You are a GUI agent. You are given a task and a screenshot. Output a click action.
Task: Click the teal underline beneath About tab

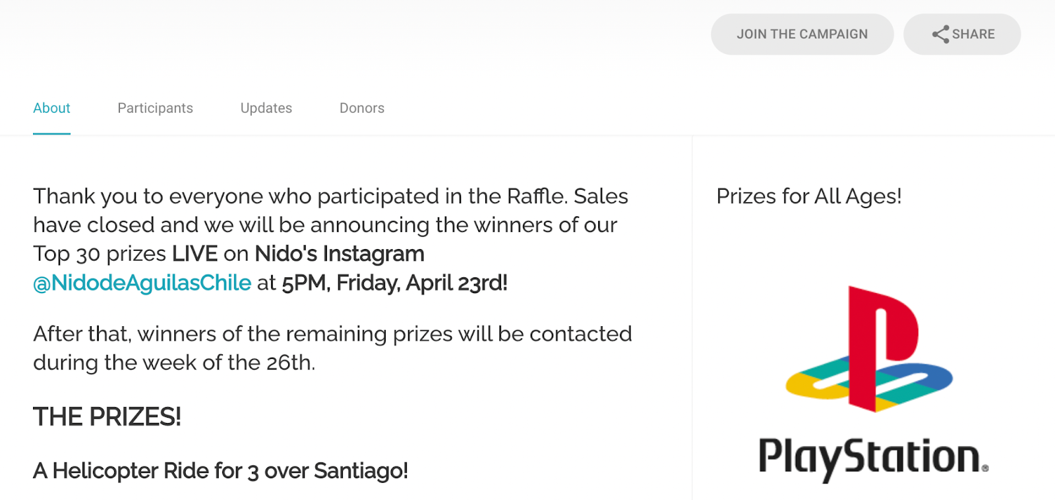point(51,134)
